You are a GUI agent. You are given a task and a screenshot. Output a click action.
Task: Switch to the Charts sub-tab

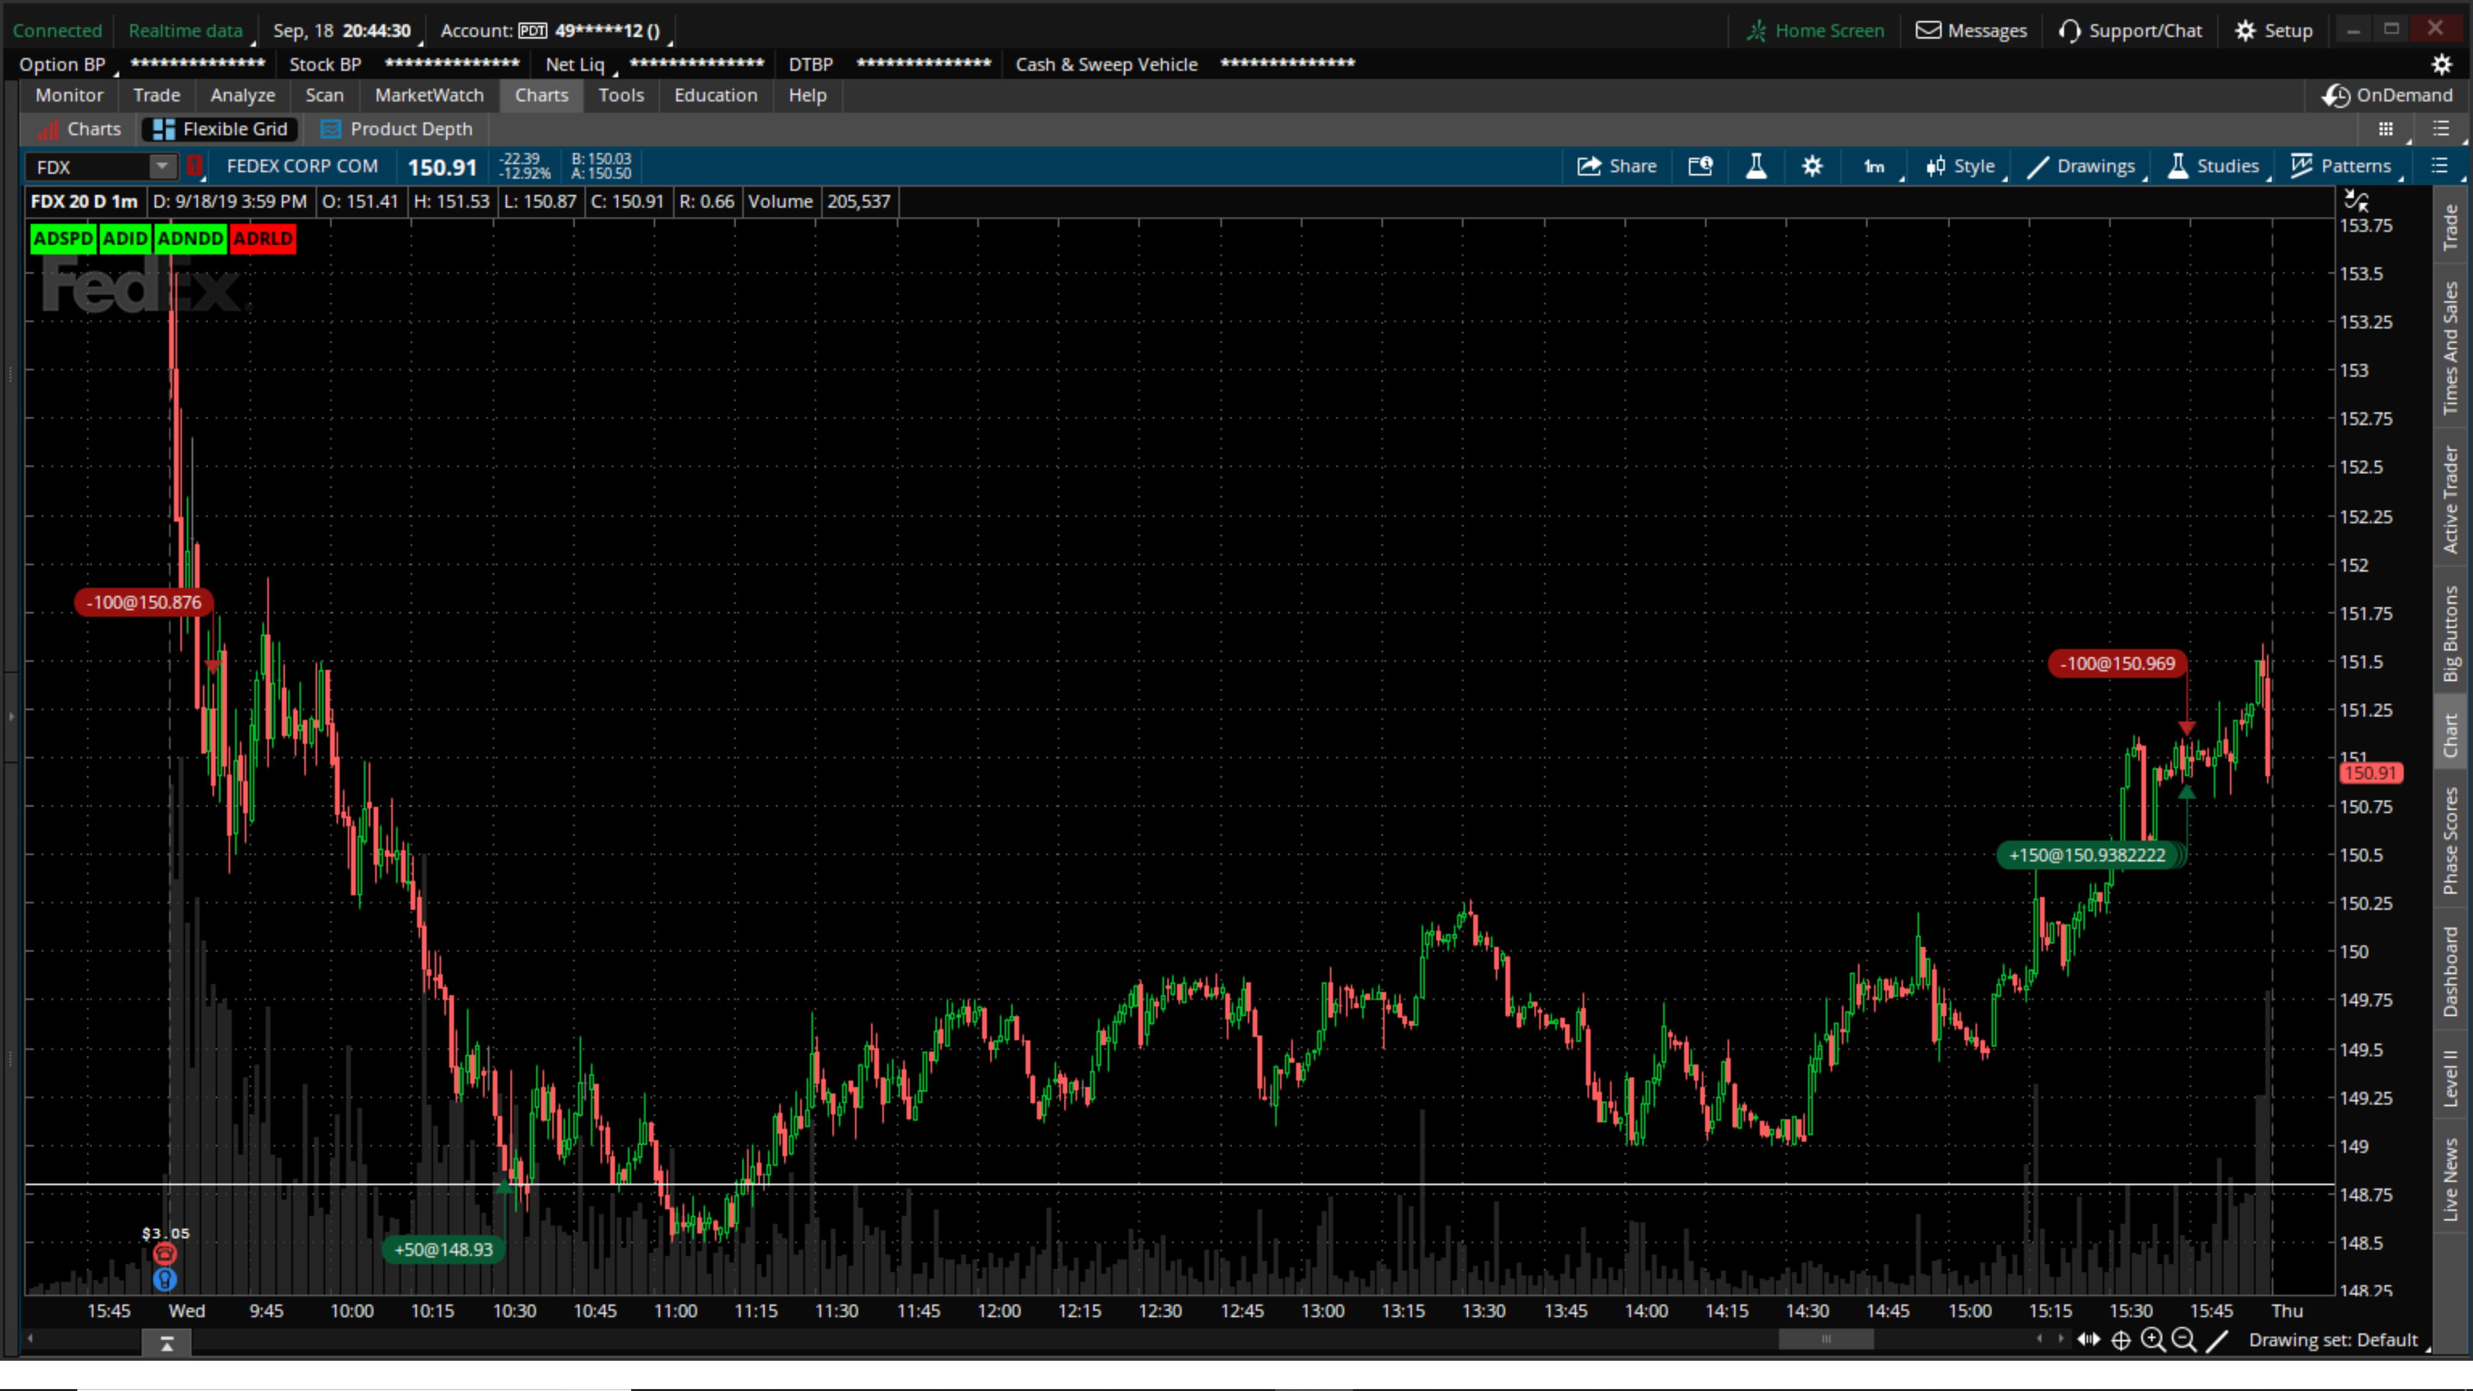click(x=80, y=129)
